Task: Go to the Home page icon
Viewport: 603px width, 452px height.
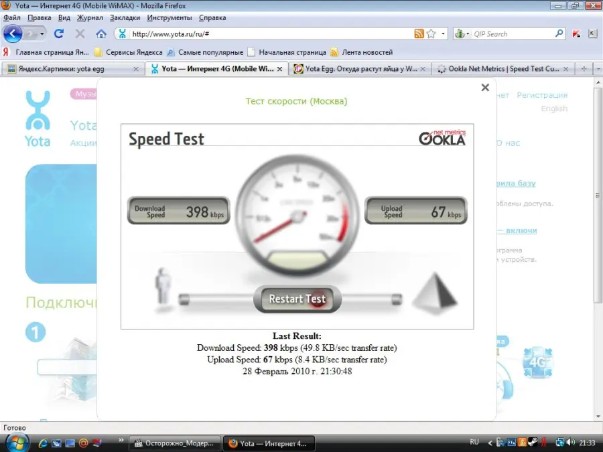Action: click(x=101, y=34)
